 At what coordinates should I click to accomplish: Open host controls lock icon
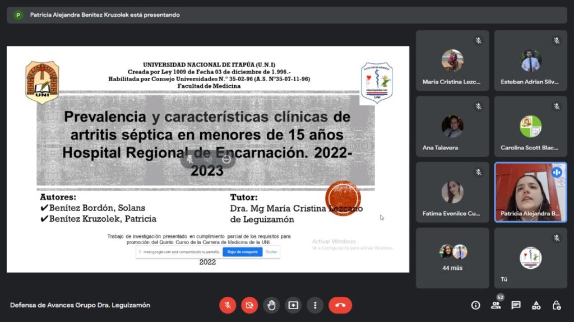tap(556, 305)
